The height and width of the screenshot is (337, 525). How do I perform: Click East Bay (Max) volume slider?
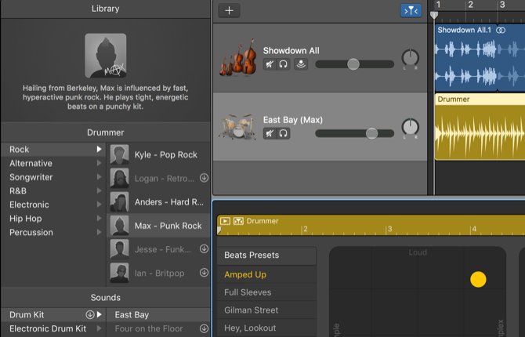[355, 133]
